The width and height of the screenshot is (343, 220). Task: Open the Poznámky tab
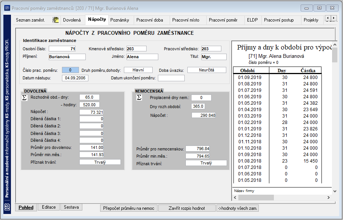coord(120,20)
